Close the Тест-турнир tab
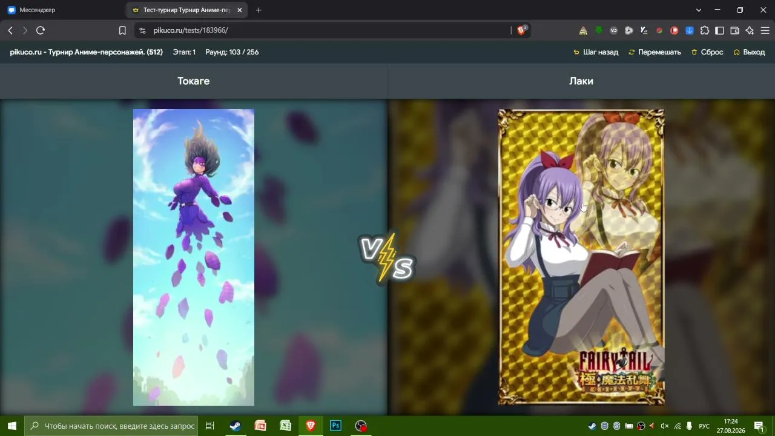This screenshot has width=775, height=436. coord(240,10)
